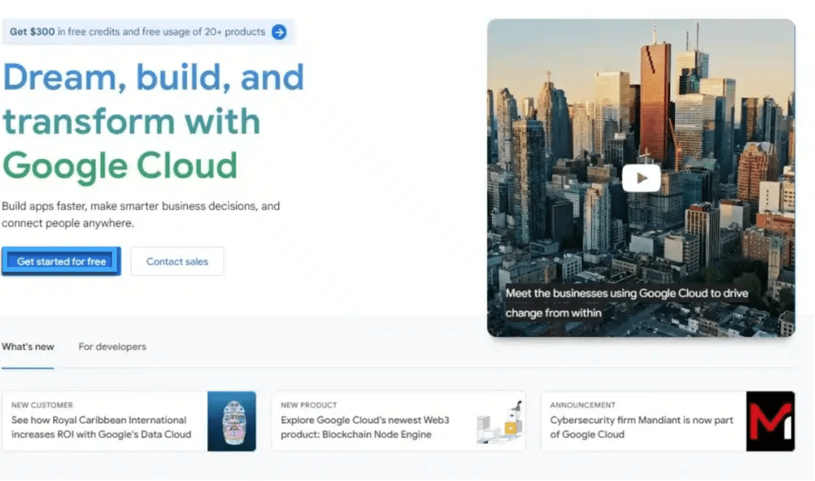Click the Blockchain Node Engine illustration

500,422
